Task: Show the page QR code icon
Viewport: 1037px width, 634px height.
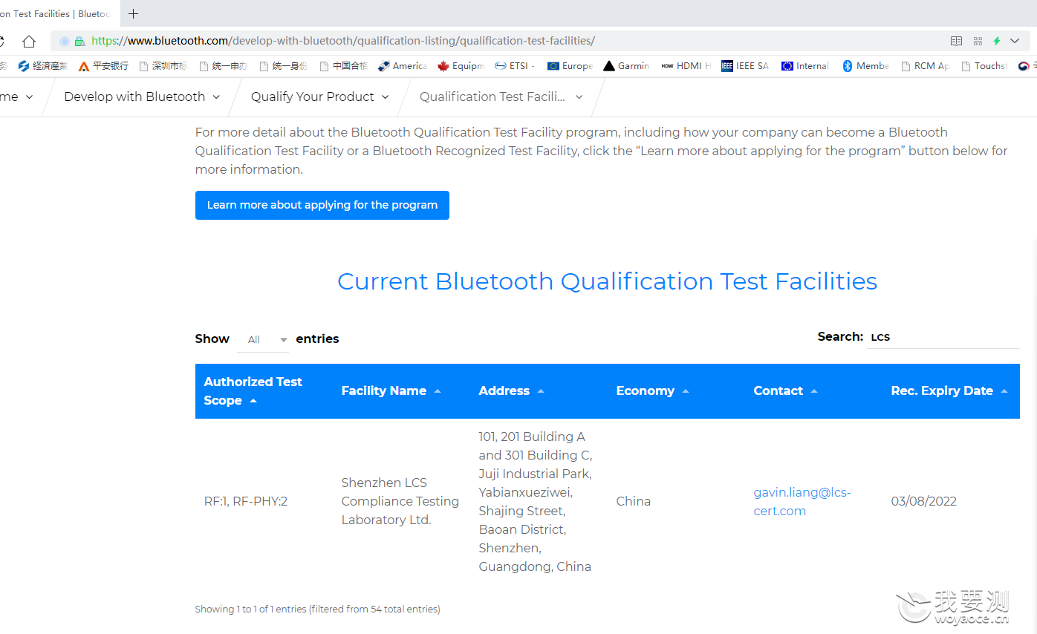Action: pyautogui.click(x=978, y=41)
